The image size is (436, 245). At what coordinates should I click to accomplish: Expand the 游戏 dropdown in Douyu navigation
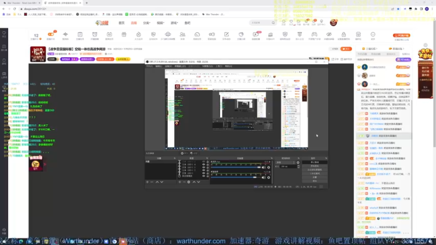pos(174,23)
